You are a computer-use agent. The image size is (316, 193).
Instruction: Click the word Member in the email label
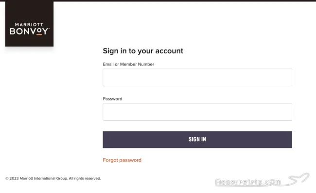point(128,64)
